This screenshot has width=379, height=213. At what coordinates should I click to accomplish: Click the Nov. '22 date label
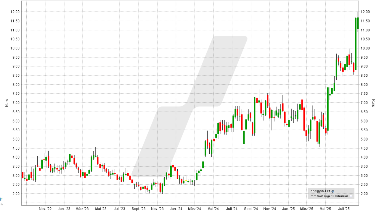[x=45, y=209]
